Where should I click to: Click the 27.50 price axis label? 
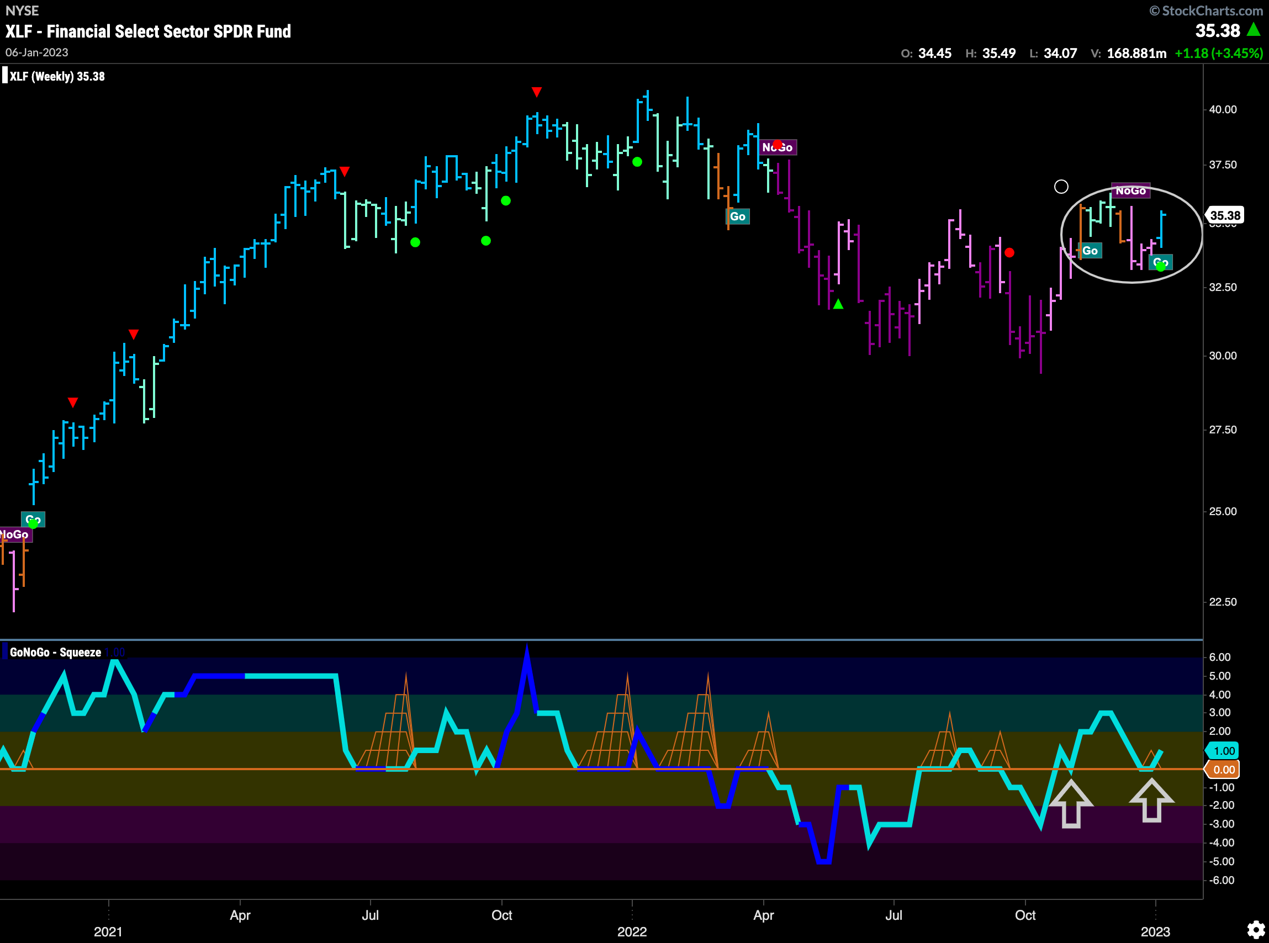coord(1223,430)
